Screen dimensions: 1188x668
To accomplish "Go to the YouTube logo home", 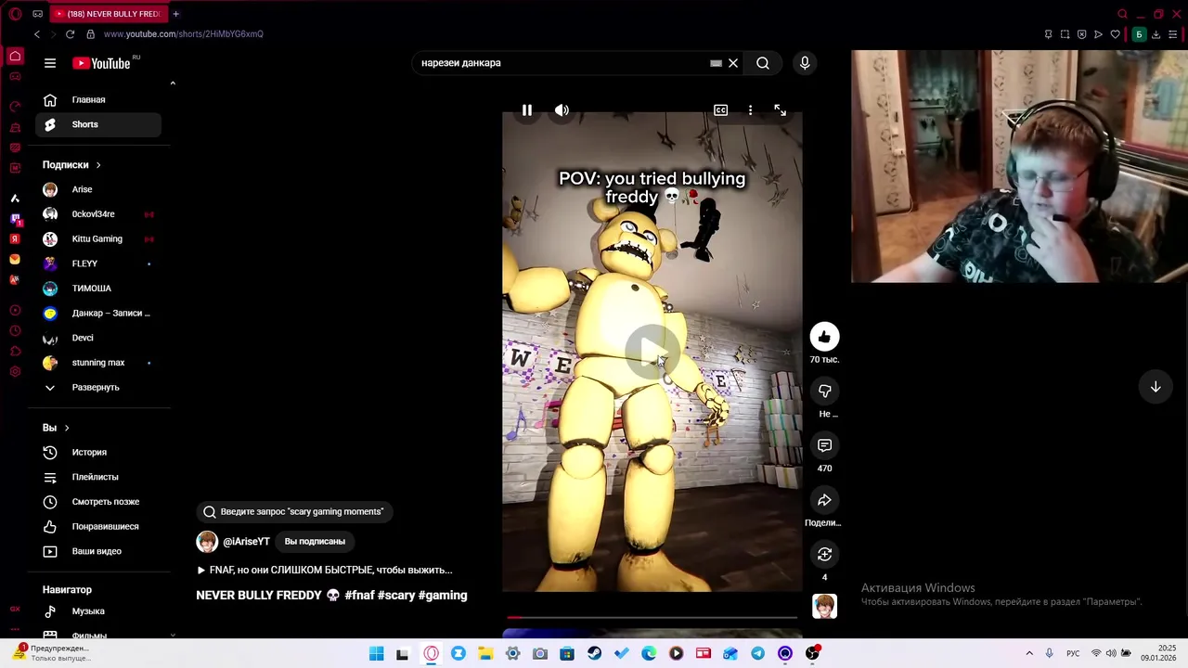I will (102, 63).
